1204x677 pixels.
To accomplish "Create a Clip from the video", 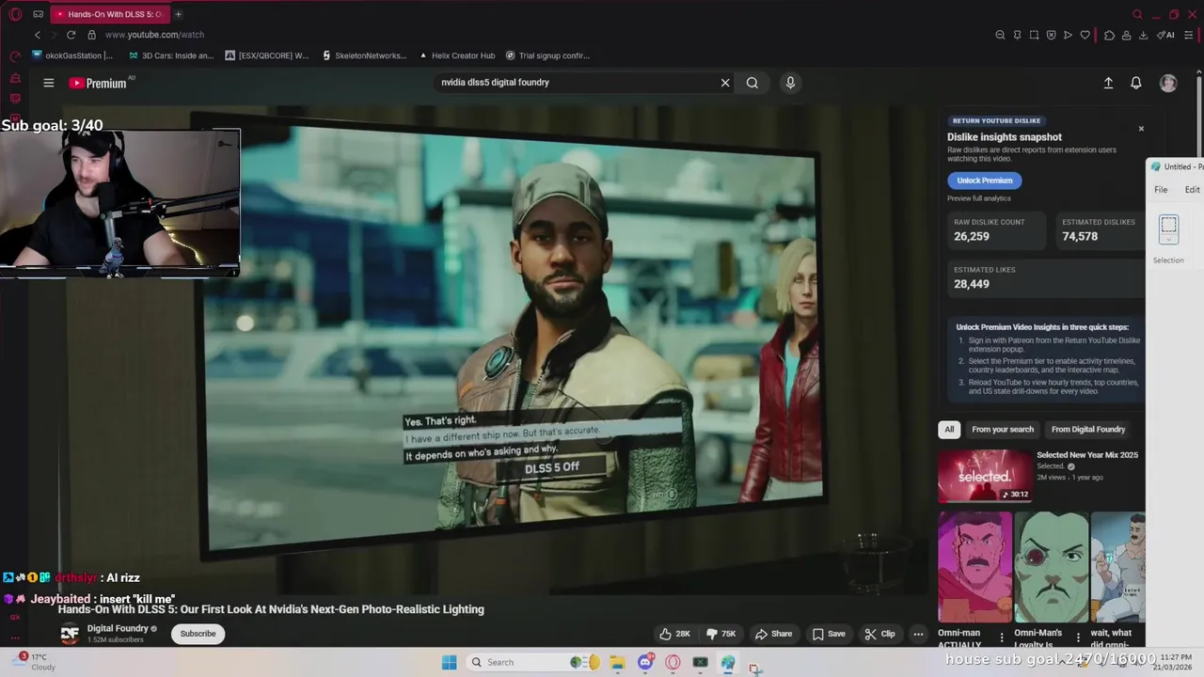I will (880, 634).
